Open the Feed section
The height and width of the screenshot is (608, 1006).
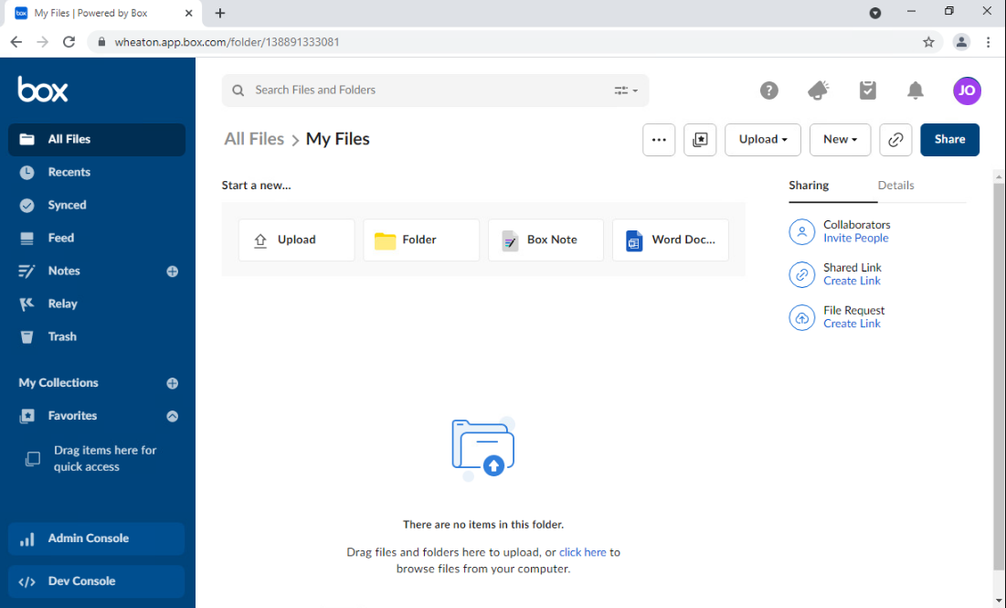[61, 238]
